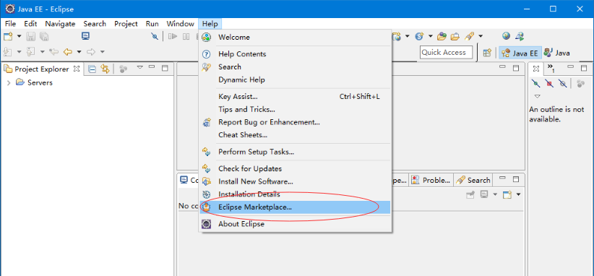The height and width of the screenshot is (276, 594).
Task: Click the blue monitor console toolbar icon
Action: (85, 36)
